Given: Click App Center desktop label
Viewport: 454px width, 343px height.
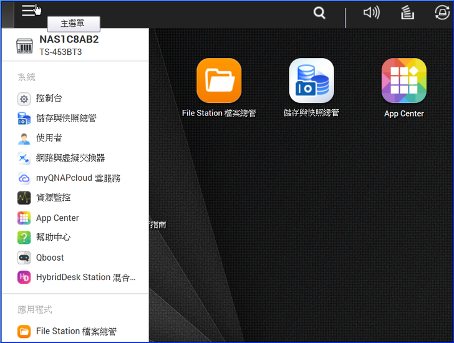Looking at the screenshot, I should [404, 114].
